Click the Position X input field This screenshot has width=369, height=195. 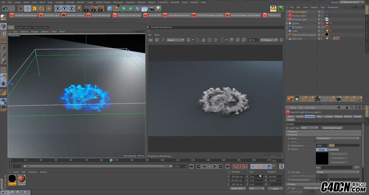click(x=238, y=177)
